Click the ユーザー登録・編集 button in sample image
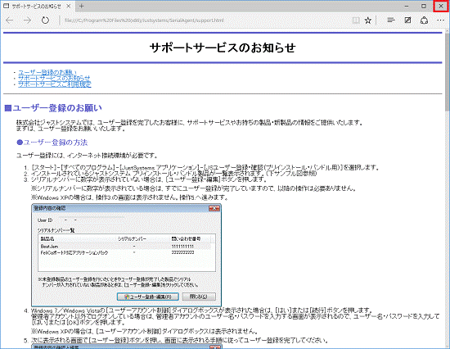Image resolution: width=450 pixels, height=349 pixels. [148, 297]
